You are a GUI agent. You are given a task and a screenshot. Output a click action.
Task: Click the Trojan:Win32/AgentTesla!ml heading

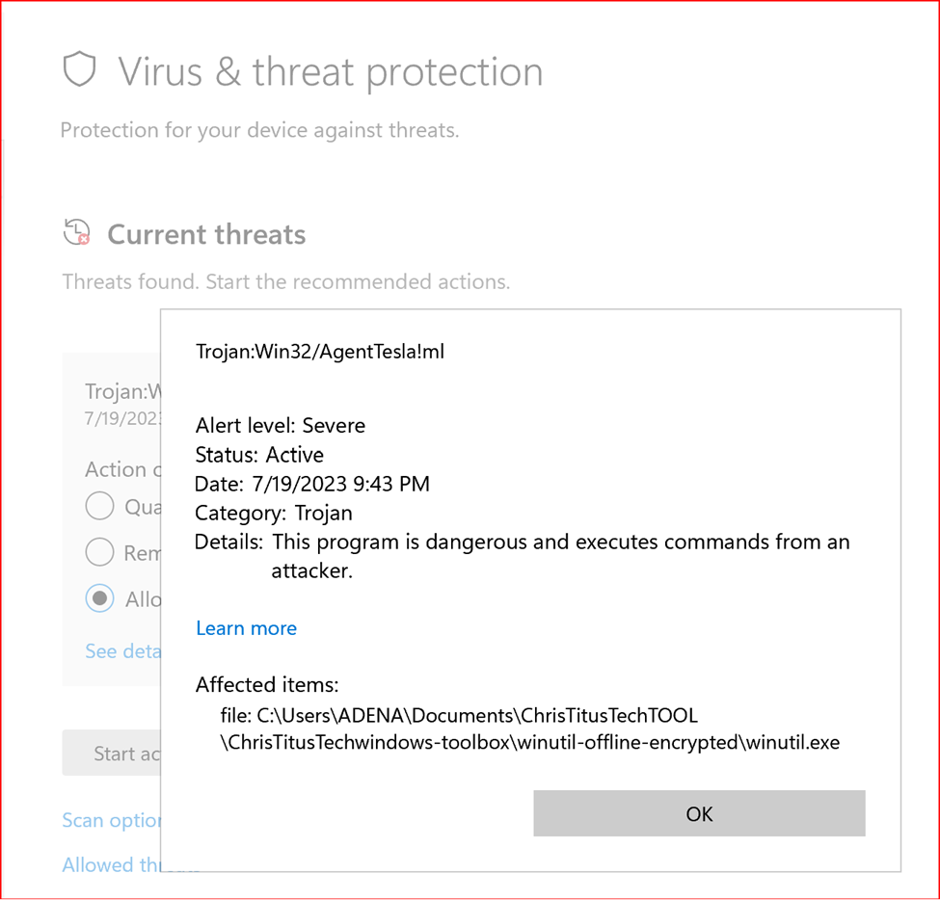pyautogui.click(x=320, y=351)
